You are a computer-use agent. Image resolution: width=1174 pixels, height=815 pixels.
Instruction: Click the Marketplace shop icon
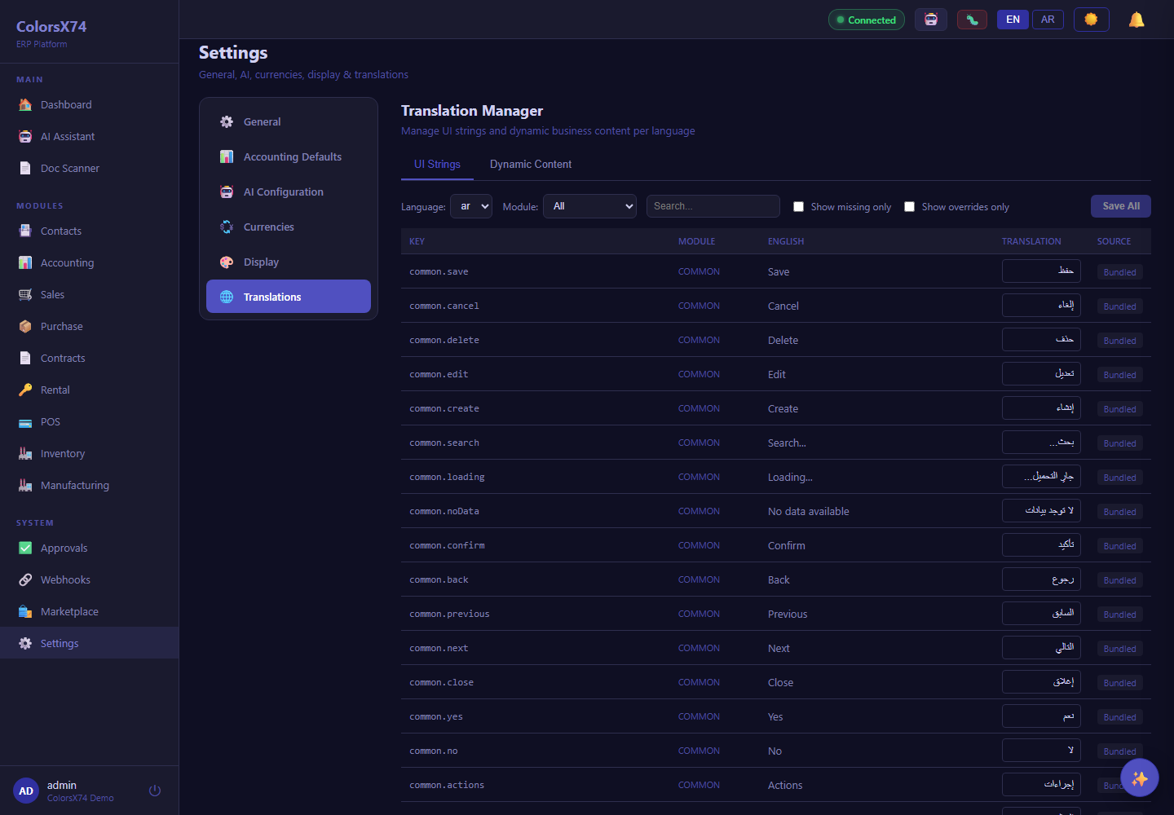[25, 611]
